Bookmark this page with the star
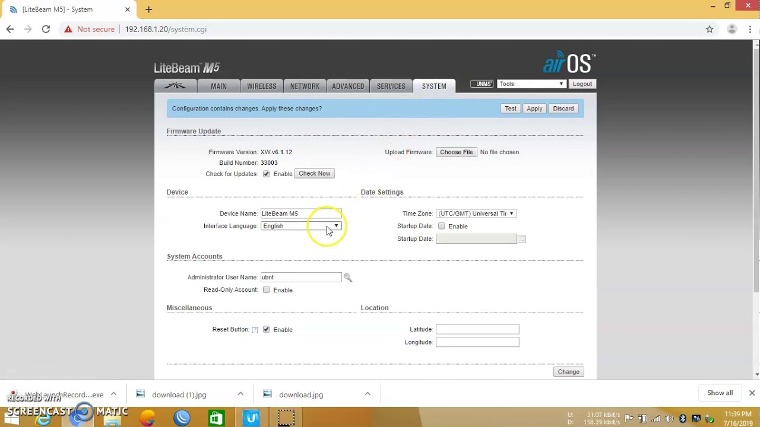This screenshot has height=427, width=760. (710, 29)
